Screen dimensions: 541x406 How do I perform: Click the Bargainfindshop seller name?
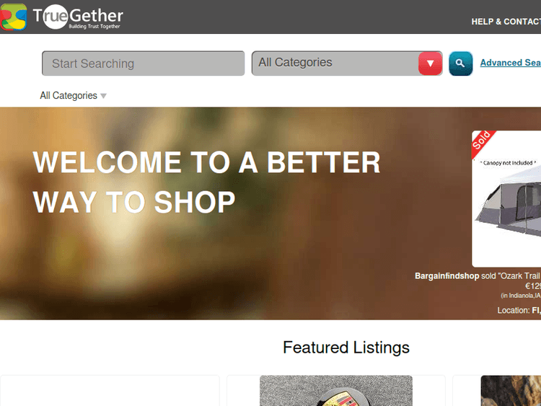(x=447, y=276)
